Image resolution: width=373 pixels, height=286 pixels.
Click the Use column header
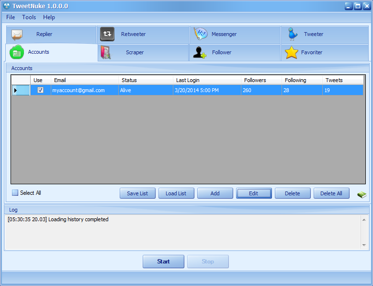point(41,80)
